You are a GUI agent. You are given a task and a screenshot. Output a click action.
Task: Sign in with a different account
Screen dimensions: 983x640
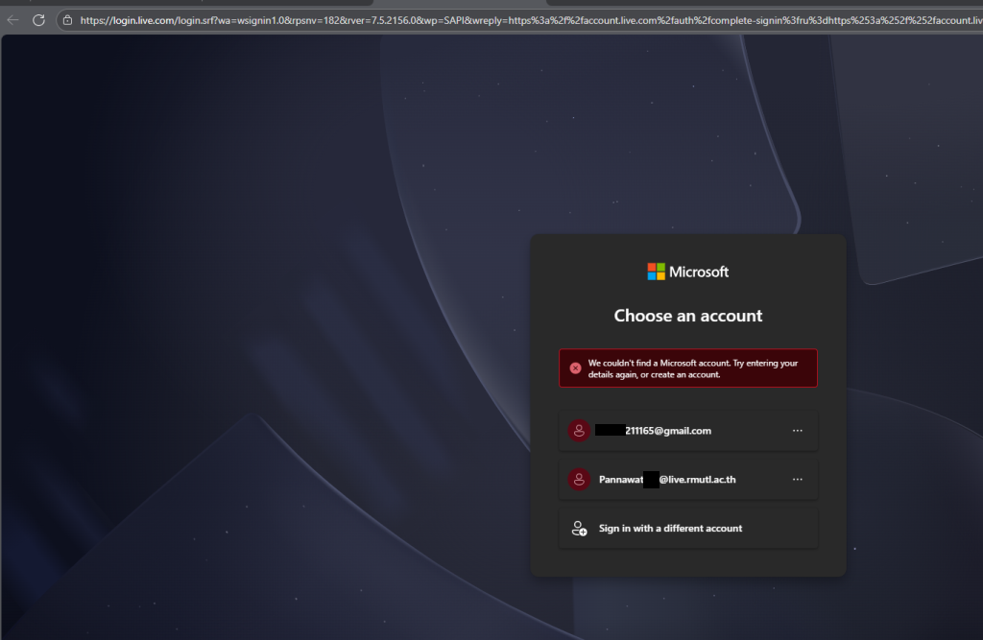[687, 529]
